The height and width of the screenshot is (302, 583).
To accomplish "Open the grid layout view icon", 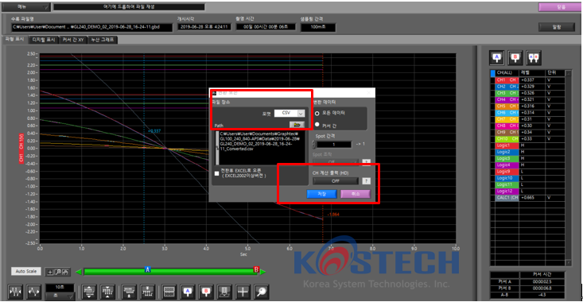I will [x=169, y=292].
